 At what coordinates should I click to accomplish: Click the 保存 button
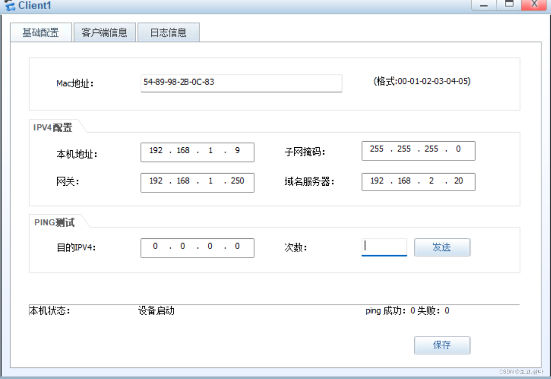coord(442,345)
